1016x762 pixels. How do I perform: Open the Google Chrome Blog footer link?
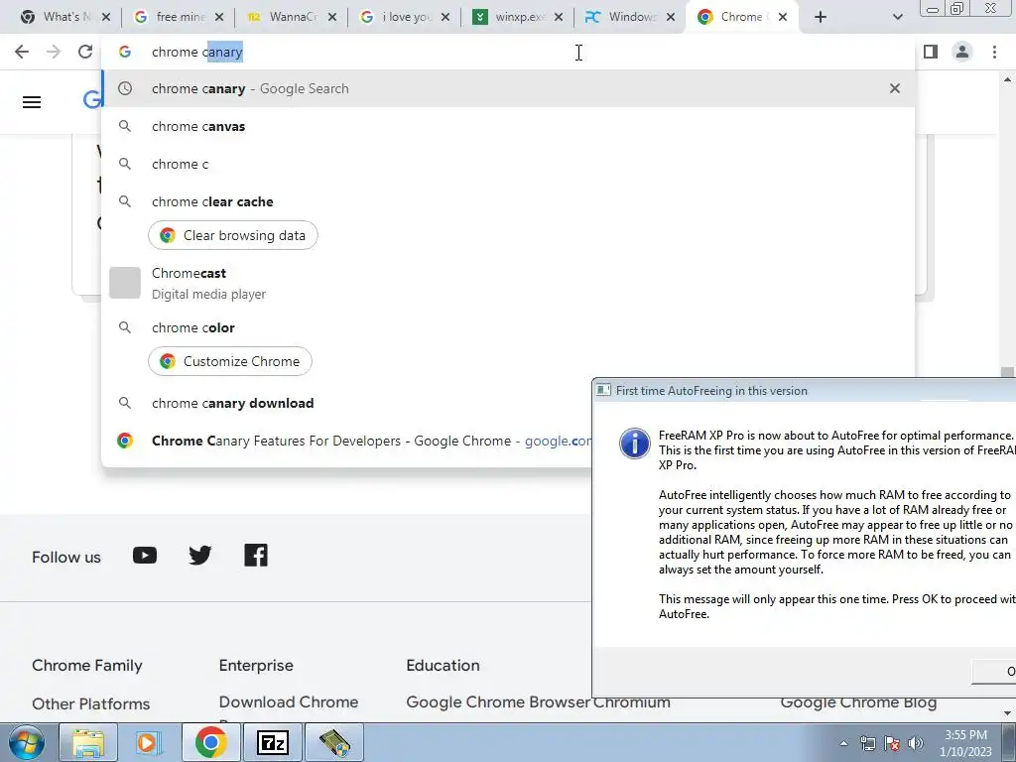858,703
